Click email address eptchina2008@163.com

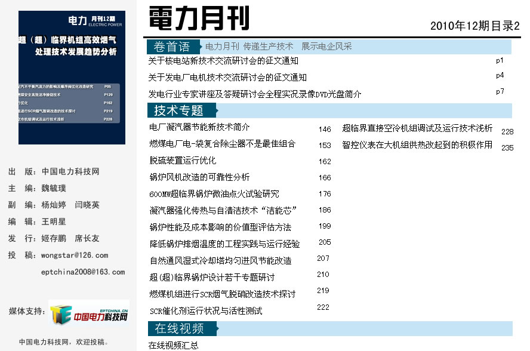[83, 272]
